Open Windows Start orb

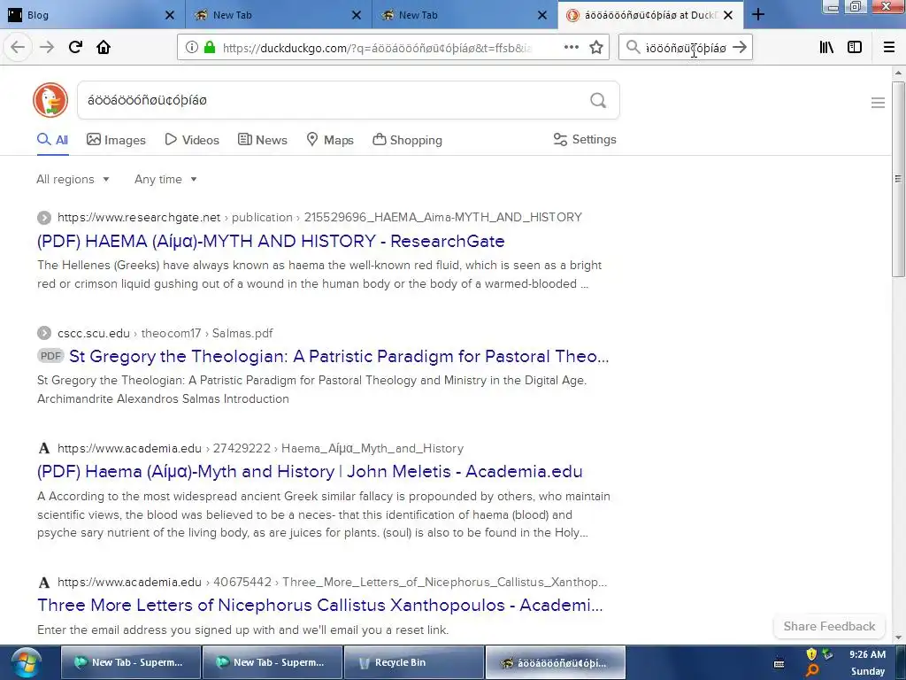pos(26,662)
